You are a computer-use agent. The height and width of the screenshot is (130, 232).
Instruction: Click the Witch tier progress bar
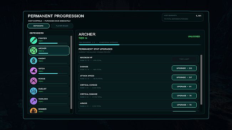tap(53, 74)
